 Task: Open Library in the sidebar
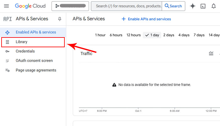click(22, 42)
